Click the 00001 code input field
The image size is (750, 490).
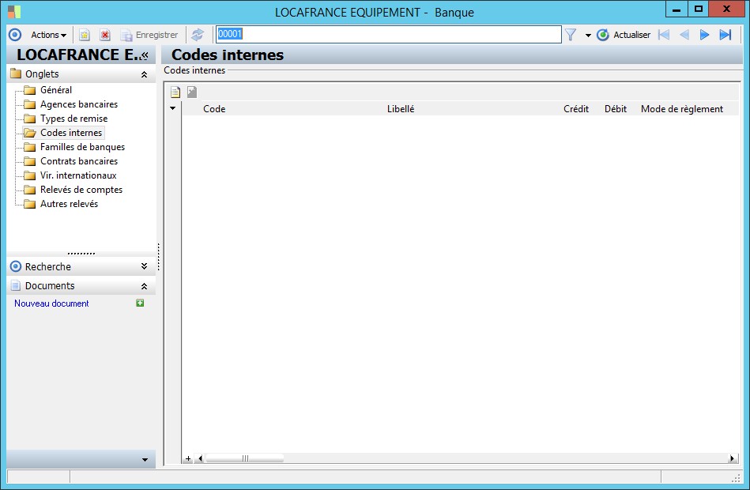tap(388, 34)
